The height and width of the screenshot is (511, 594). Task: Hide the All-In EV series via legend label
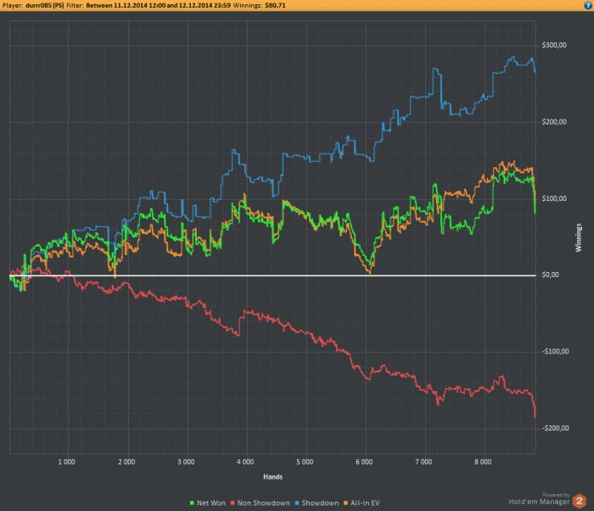pos(365,503)
